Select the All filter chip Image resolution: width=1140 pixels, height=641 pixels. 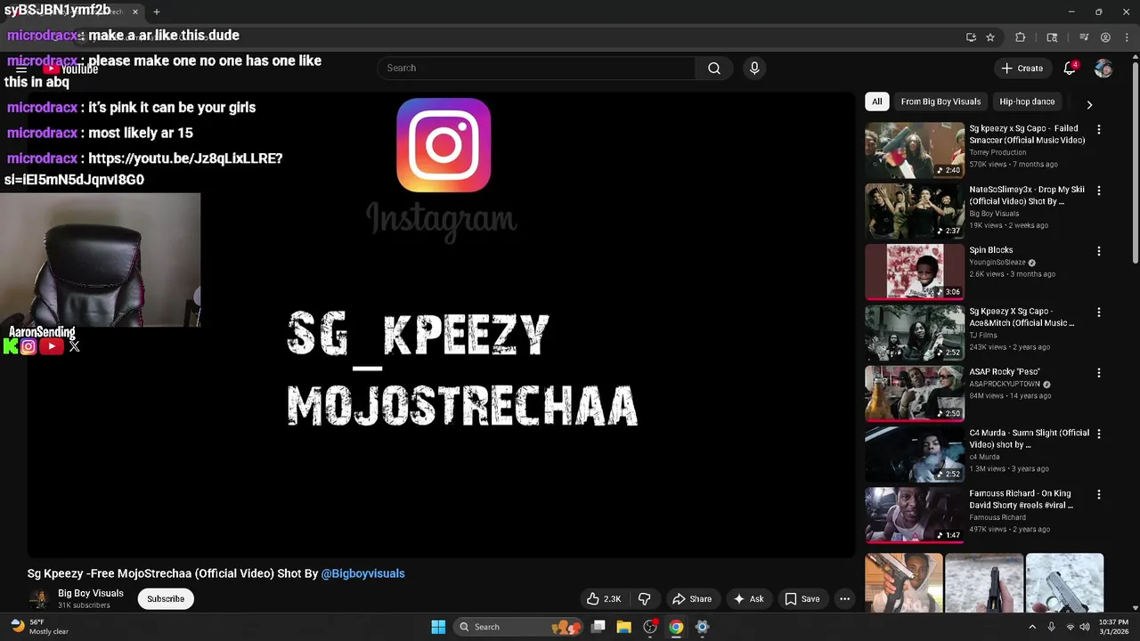point(876,101)
